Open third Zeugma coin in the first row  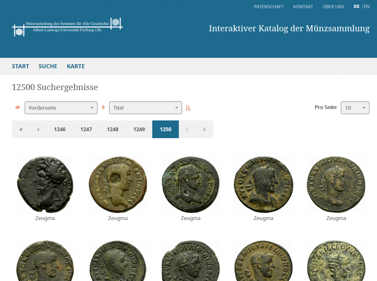tap(191, 185)
